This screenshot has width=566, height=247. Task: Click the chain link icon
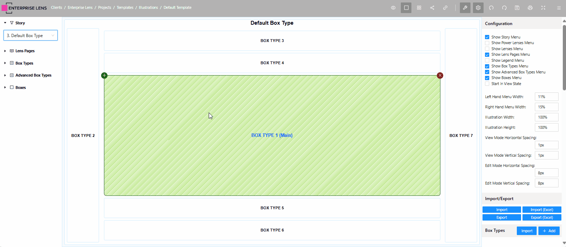(445, 8)
